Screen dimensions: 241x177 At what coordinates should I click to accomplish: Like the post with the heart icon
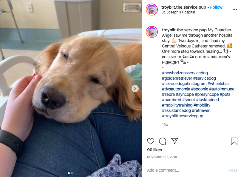(150, 141)
